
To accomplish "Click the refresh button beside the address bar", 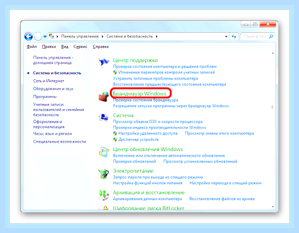I will coord(234,36).
